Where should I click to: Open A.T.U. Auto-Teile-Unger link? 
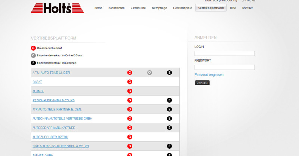[x=51, y=73]
